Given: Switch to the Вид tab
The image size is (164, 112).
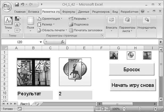Looking at the screenshot, I should (x=115, y=12).
